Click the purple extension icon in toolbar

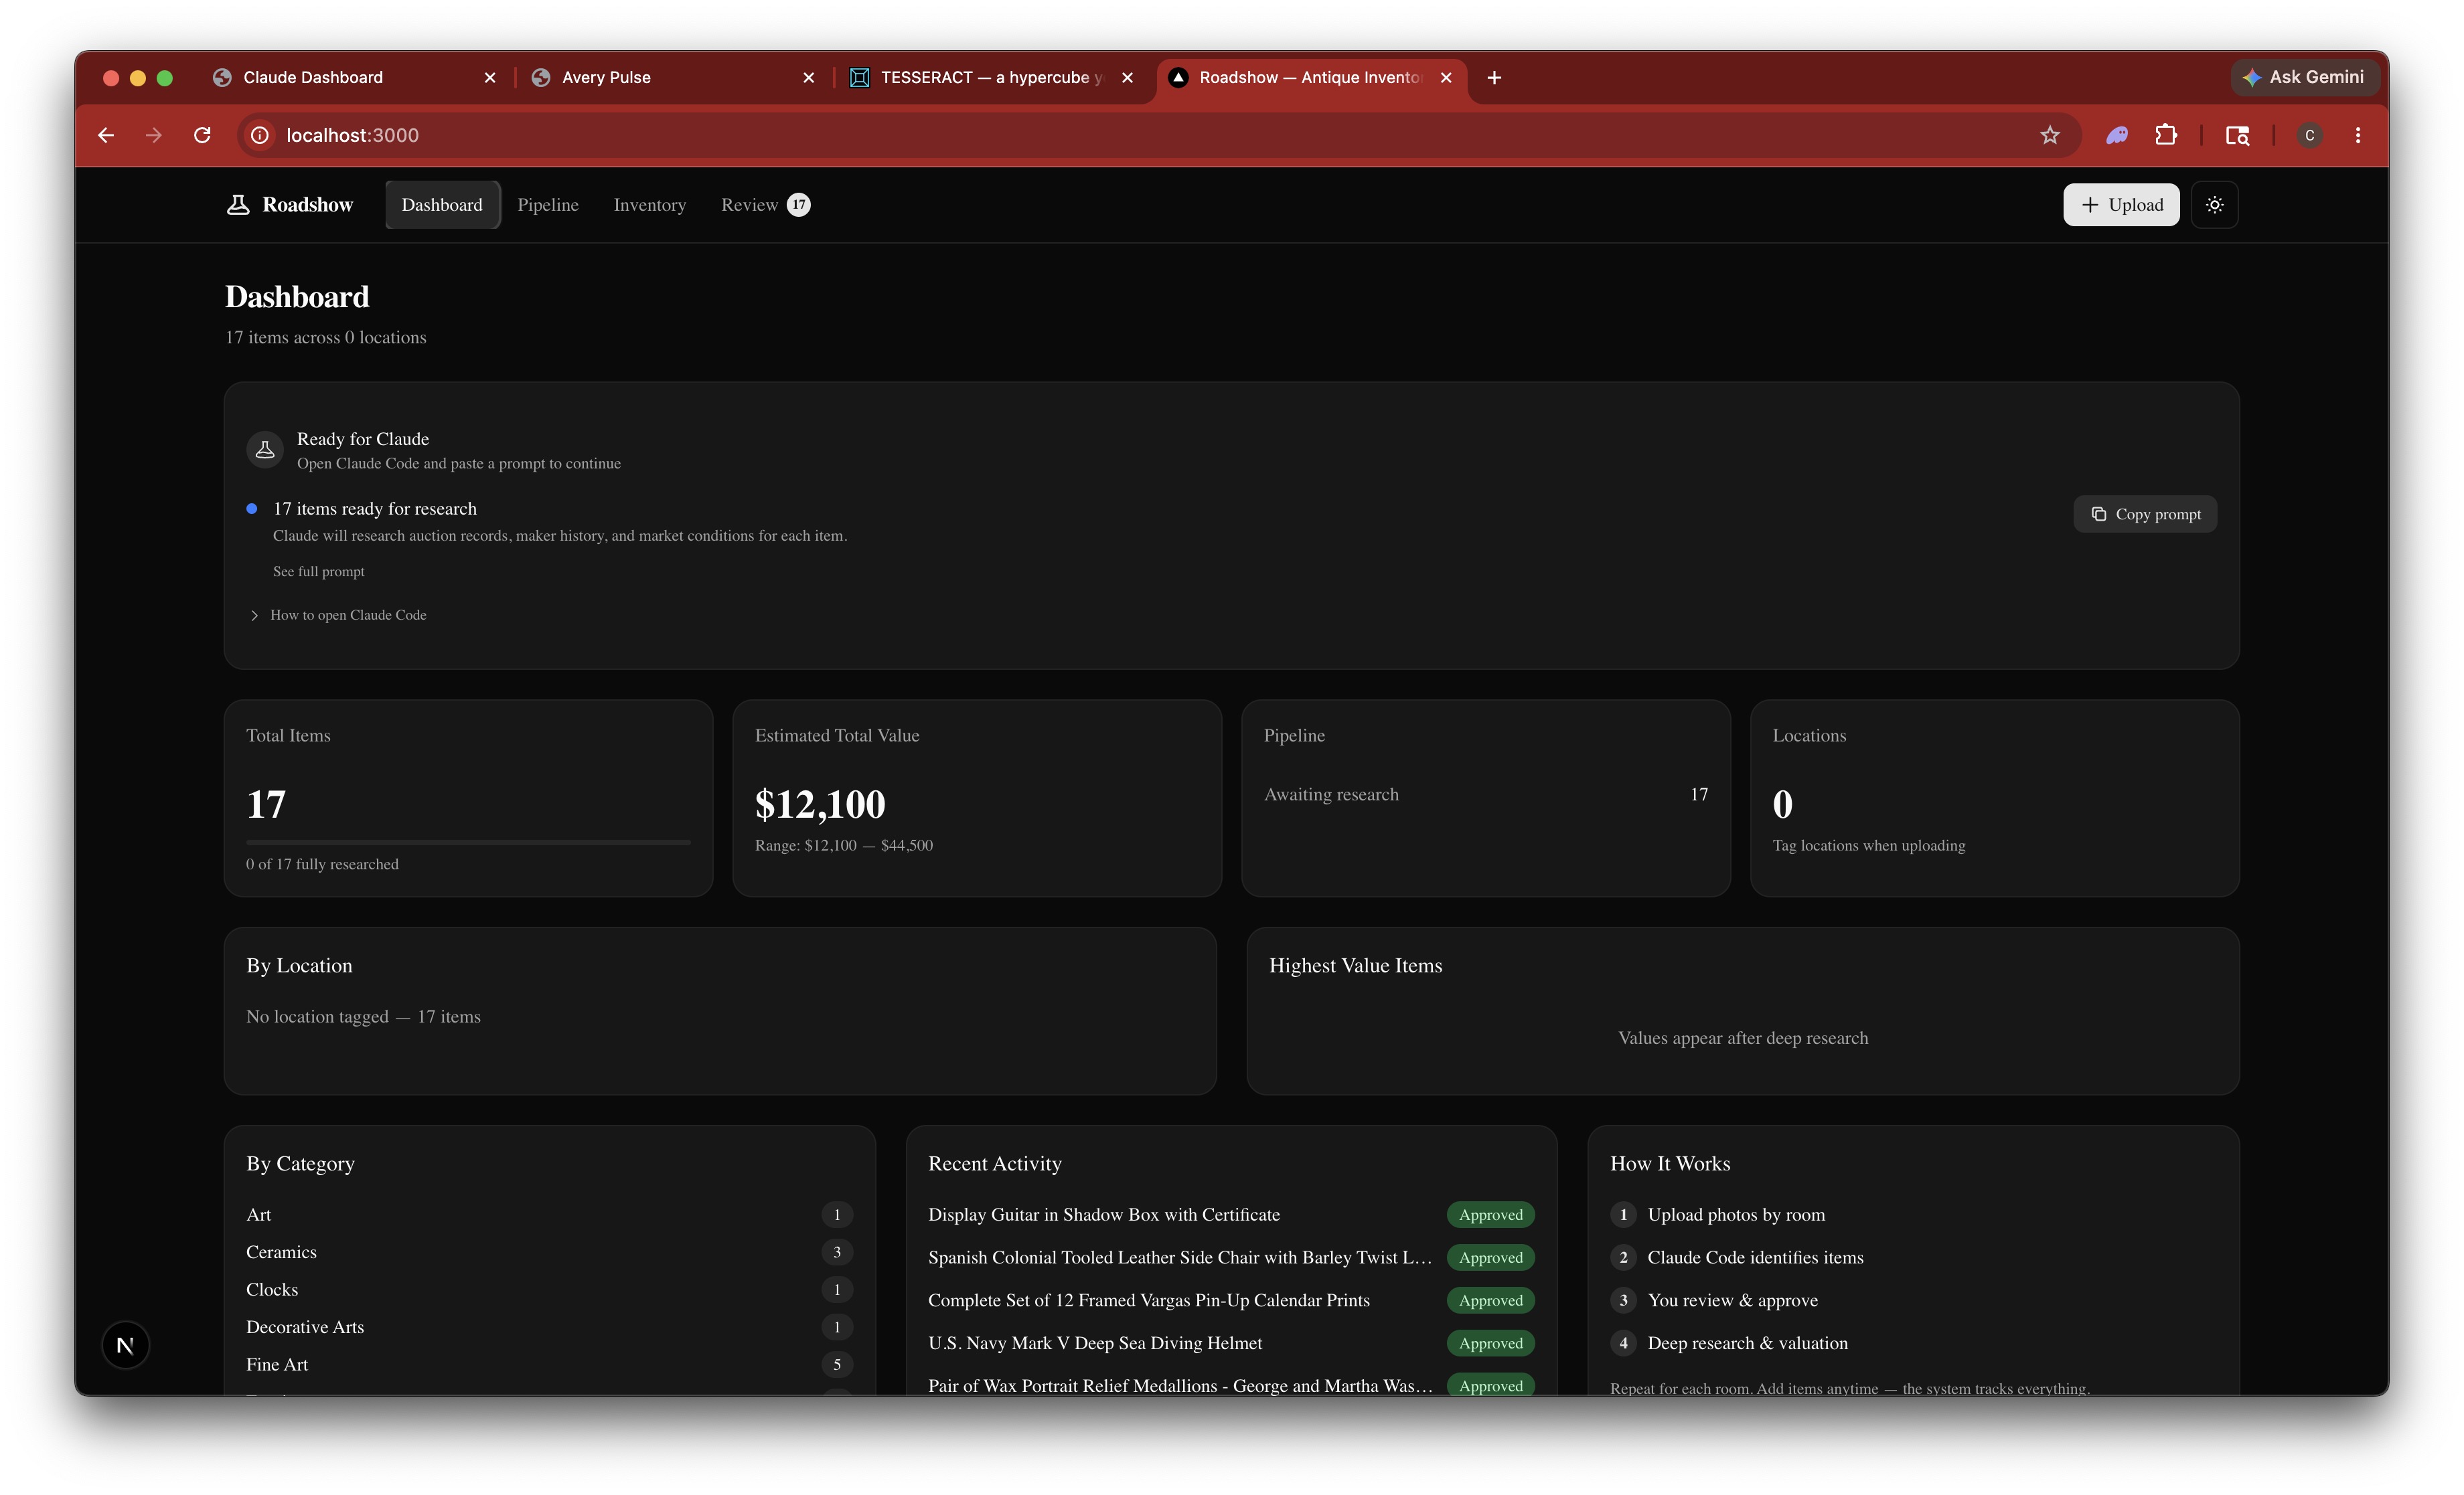[x=2117, y=135]
